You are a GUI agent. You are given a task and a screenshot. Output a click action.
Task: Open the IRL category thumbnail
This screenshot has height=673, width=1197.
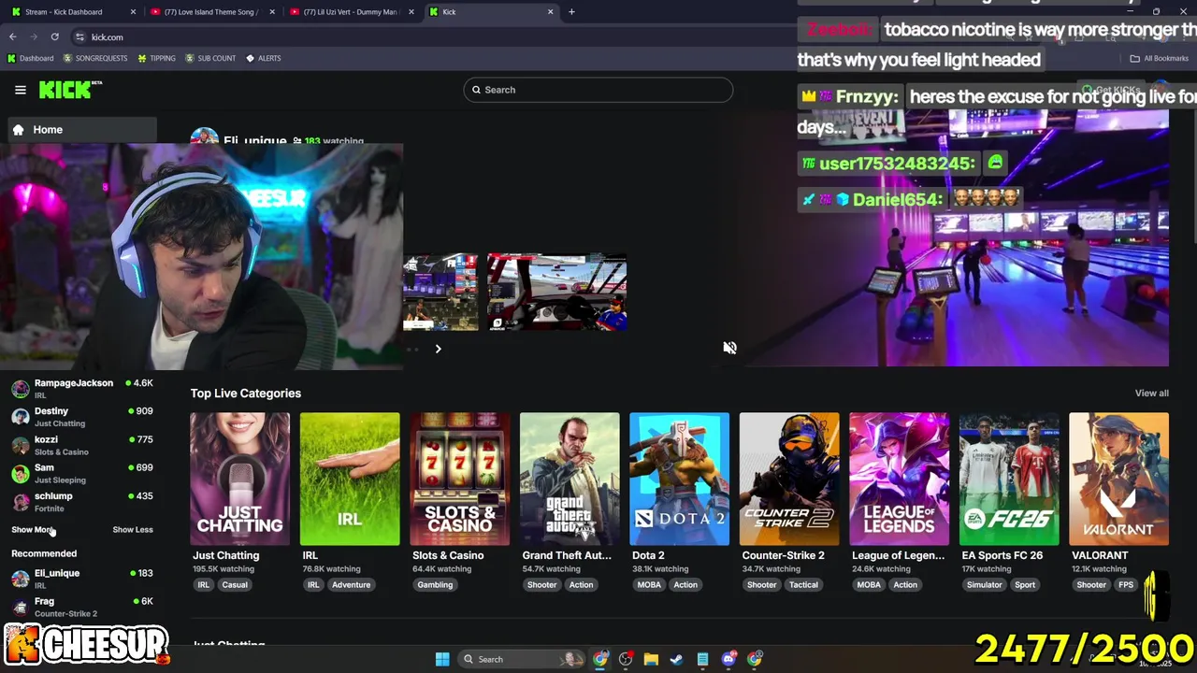tap(350, 479)
